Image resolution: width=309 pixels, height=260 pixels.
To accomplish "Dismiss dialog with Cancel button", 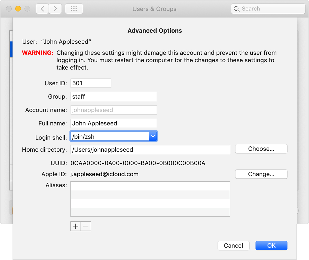I will [x=233, y=246].
